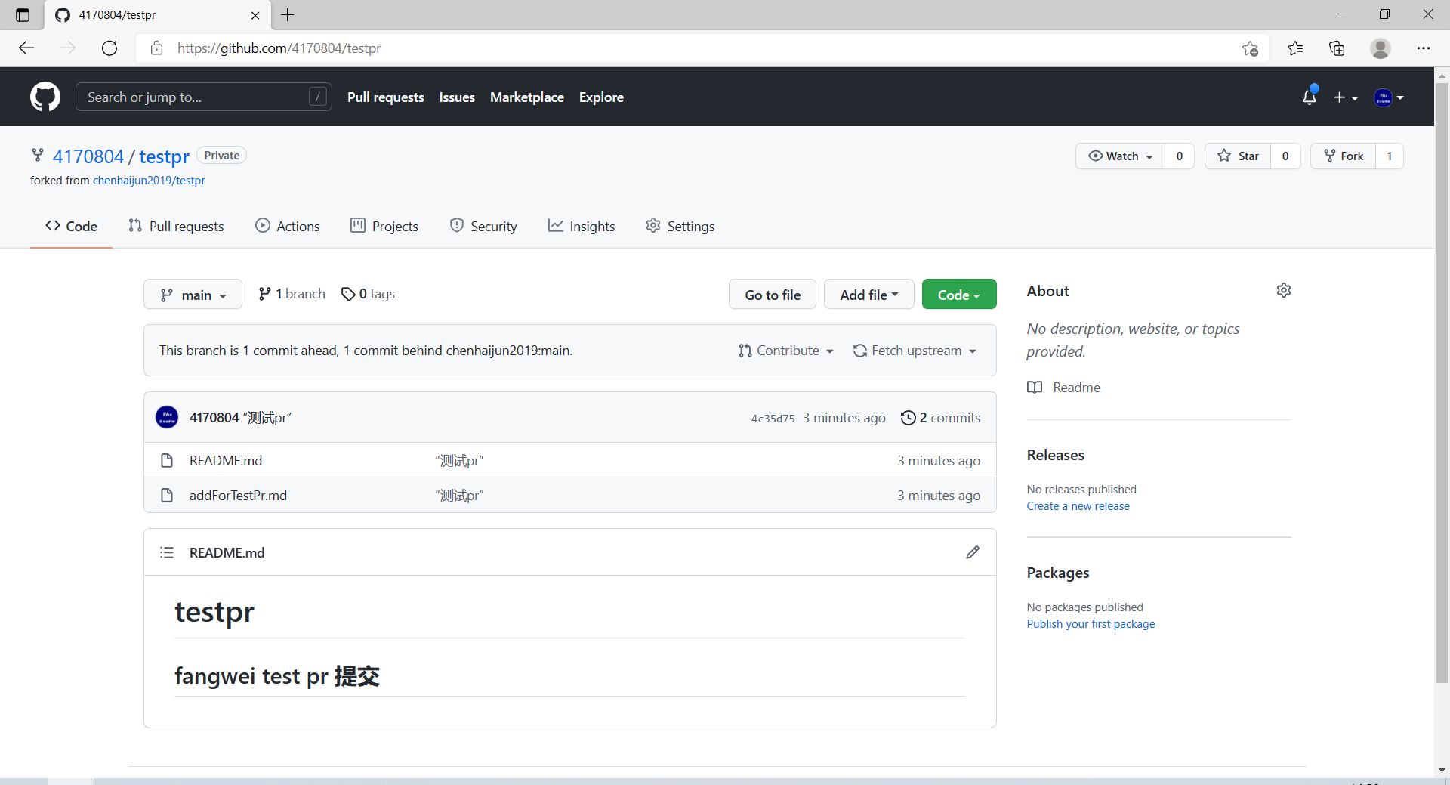This screenshot has height=785, width=1450.
Task: Open stargazers count 0
Action: pyautogui.click(x=1285, y=156)
